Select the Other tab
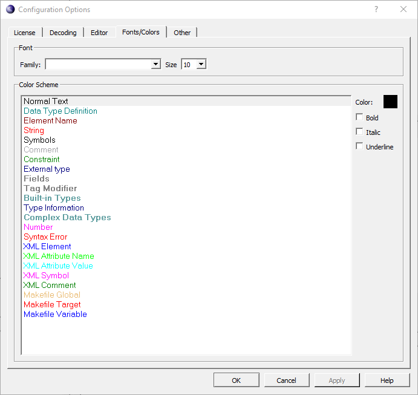Image resolution: width=418 pixels, height=395 pixels. click(182, 33)
